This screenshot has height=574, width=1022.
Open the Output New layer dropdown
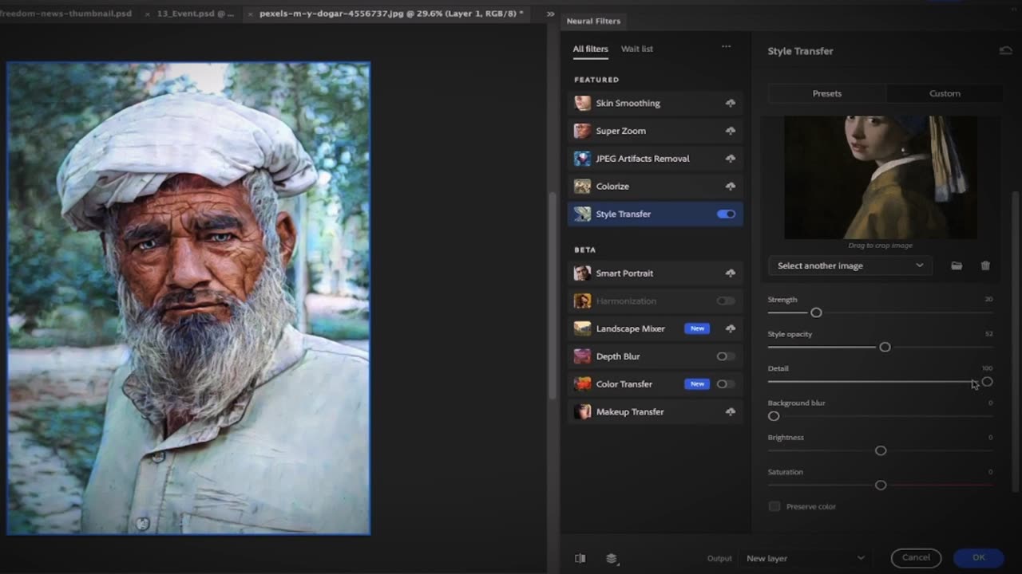point(805,558)
